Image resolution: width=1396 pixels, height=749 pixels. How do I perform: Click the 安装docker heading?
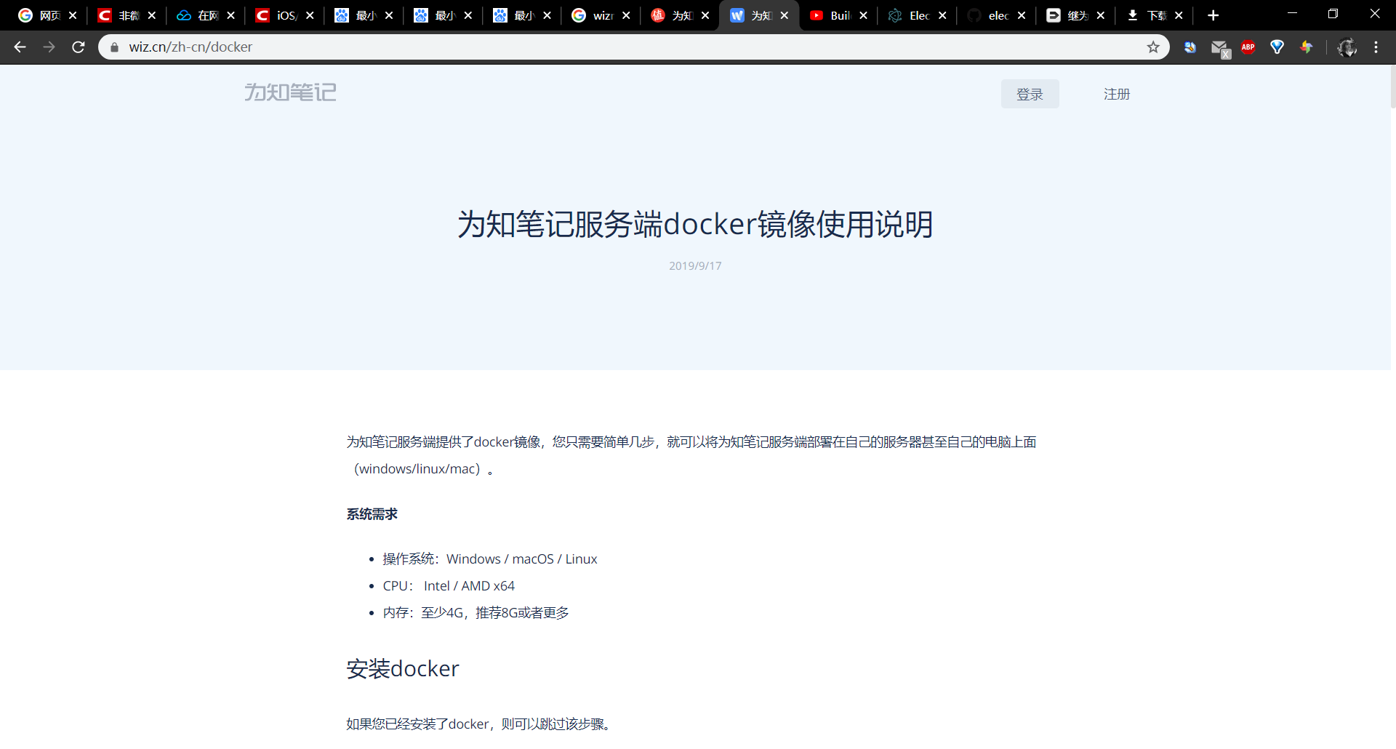pyautogui.click(x=403, y=668)
